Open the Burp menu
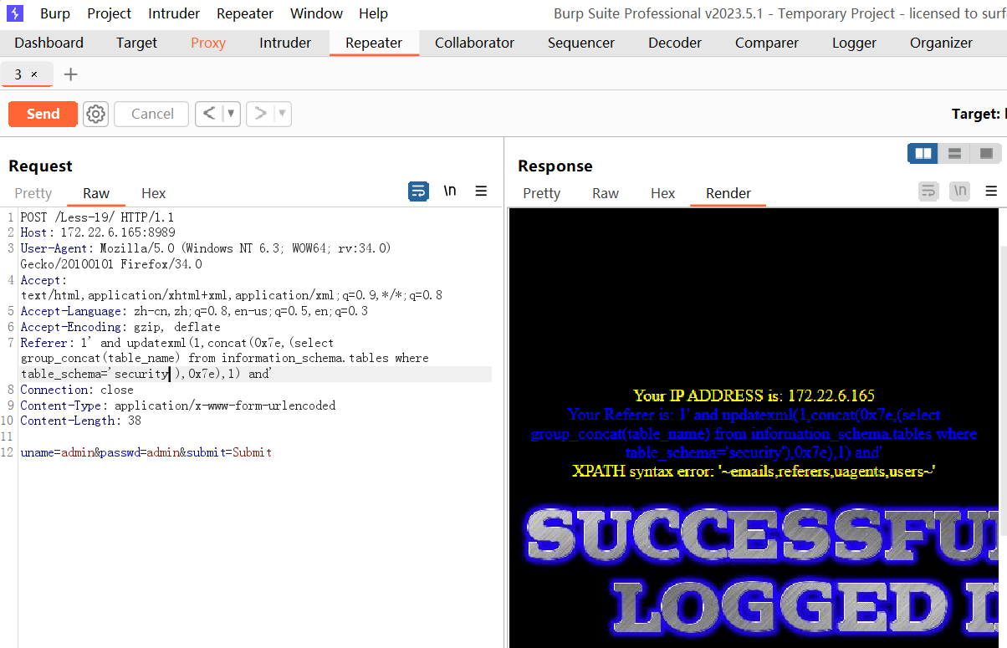Image resolution: width=1007 pixels, height=648 pixels. (x=54, y=13)
